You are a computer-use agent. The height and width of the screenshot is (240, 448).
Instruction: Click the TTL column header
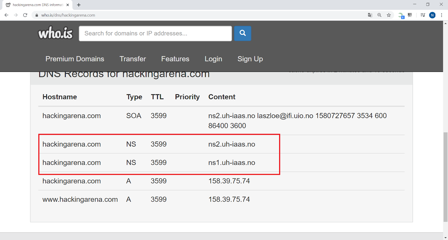tap(157, 97)
